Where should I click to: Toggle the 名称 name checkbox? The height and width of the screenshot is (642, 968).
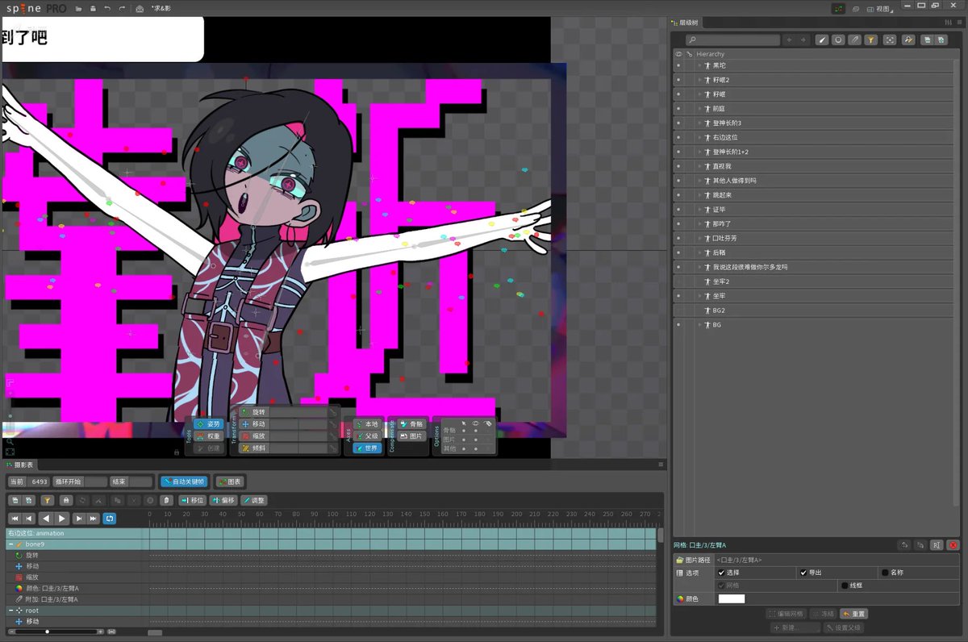(x=885, y=573)
